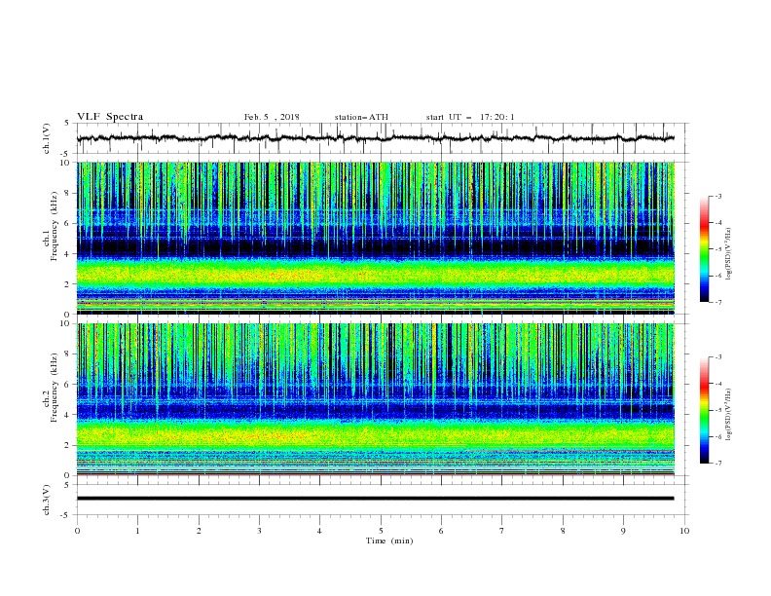771x596 pixels.
Task: Click the "-3" tick on the ch.2 colorbar
Action: (718, 357)
